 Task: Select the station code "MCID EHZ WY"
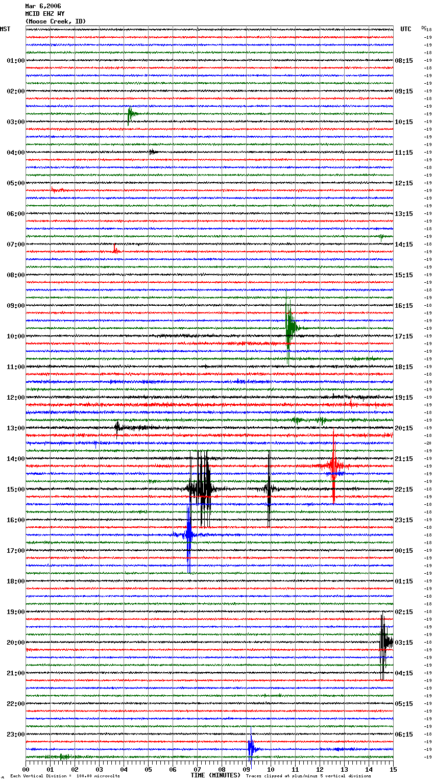45,14
